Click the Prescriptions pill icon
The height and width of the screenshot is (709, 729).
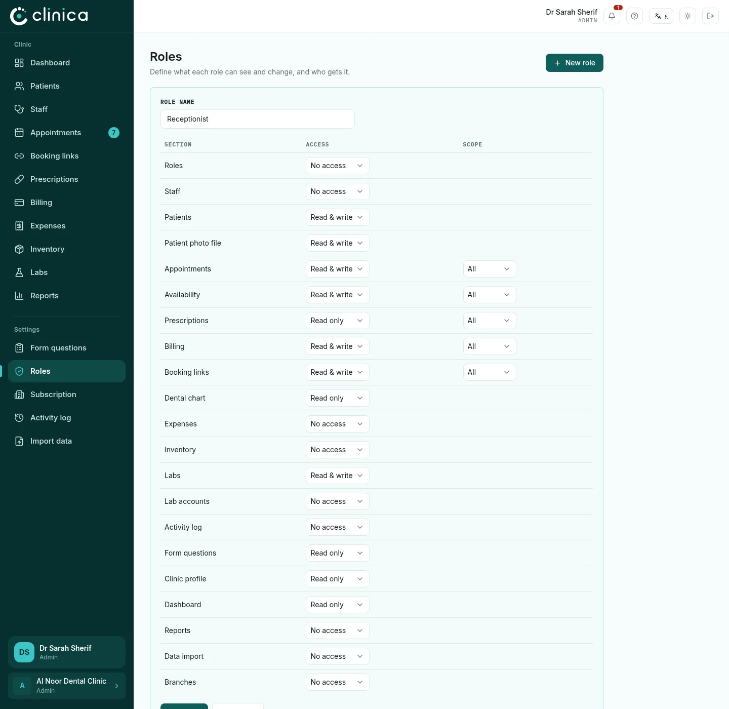pyautogui.click(x=19, y=179)
